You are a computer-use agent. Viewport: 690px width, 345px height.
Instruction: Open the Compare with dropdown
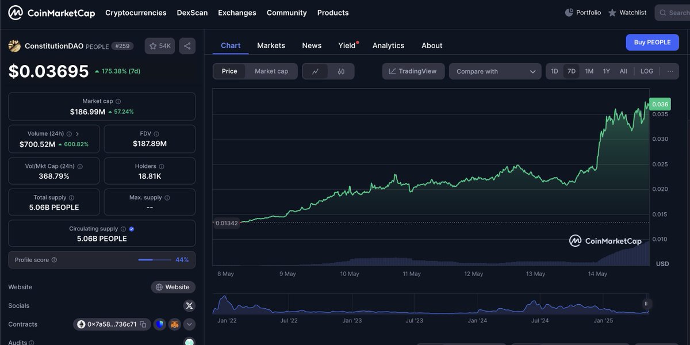[x=495, y=71]
